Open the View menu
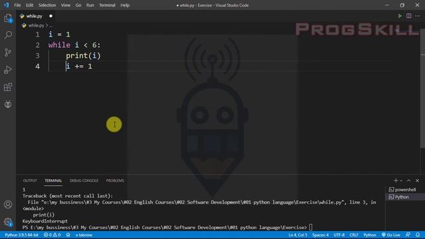 (x=65, y=5)
